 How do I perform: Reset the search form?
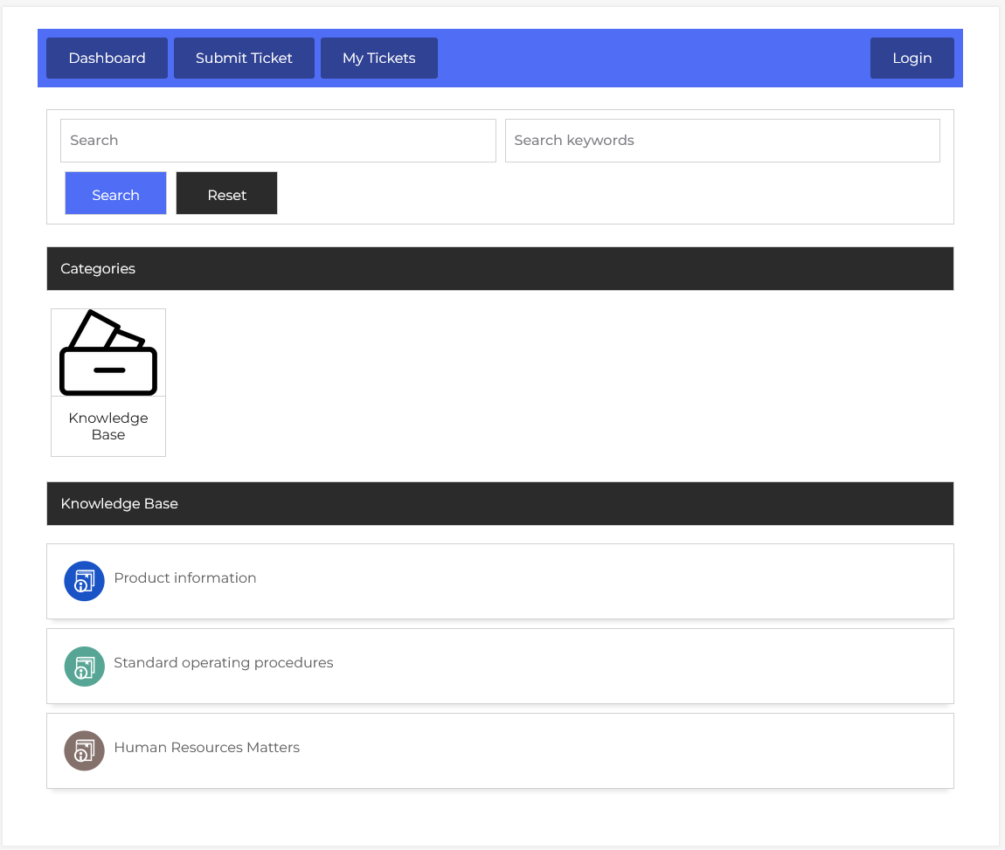[226, 194]
